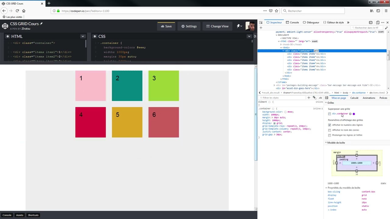Viewport: 390px width, 219px height.
Task: Open the HTML panel dropdown arrow
Action: coord(83,36)
